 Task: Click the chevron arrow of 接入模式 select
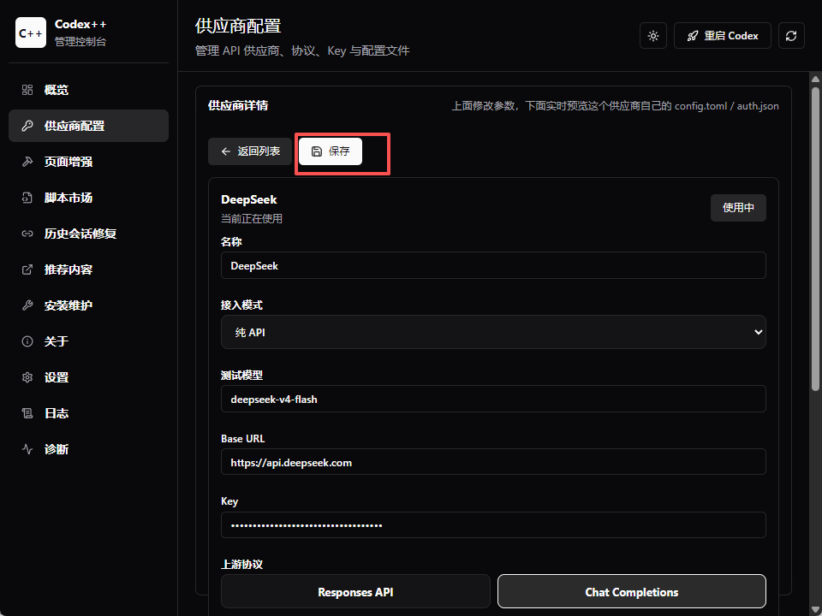pos(758,332)
